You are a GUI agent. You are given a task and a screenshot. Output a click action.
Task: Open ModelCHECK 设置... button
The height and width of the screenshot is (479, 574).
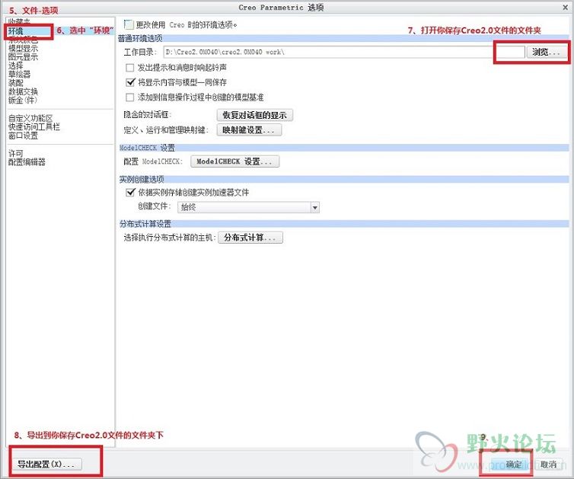pyautogui.click(x=234, y=161)
